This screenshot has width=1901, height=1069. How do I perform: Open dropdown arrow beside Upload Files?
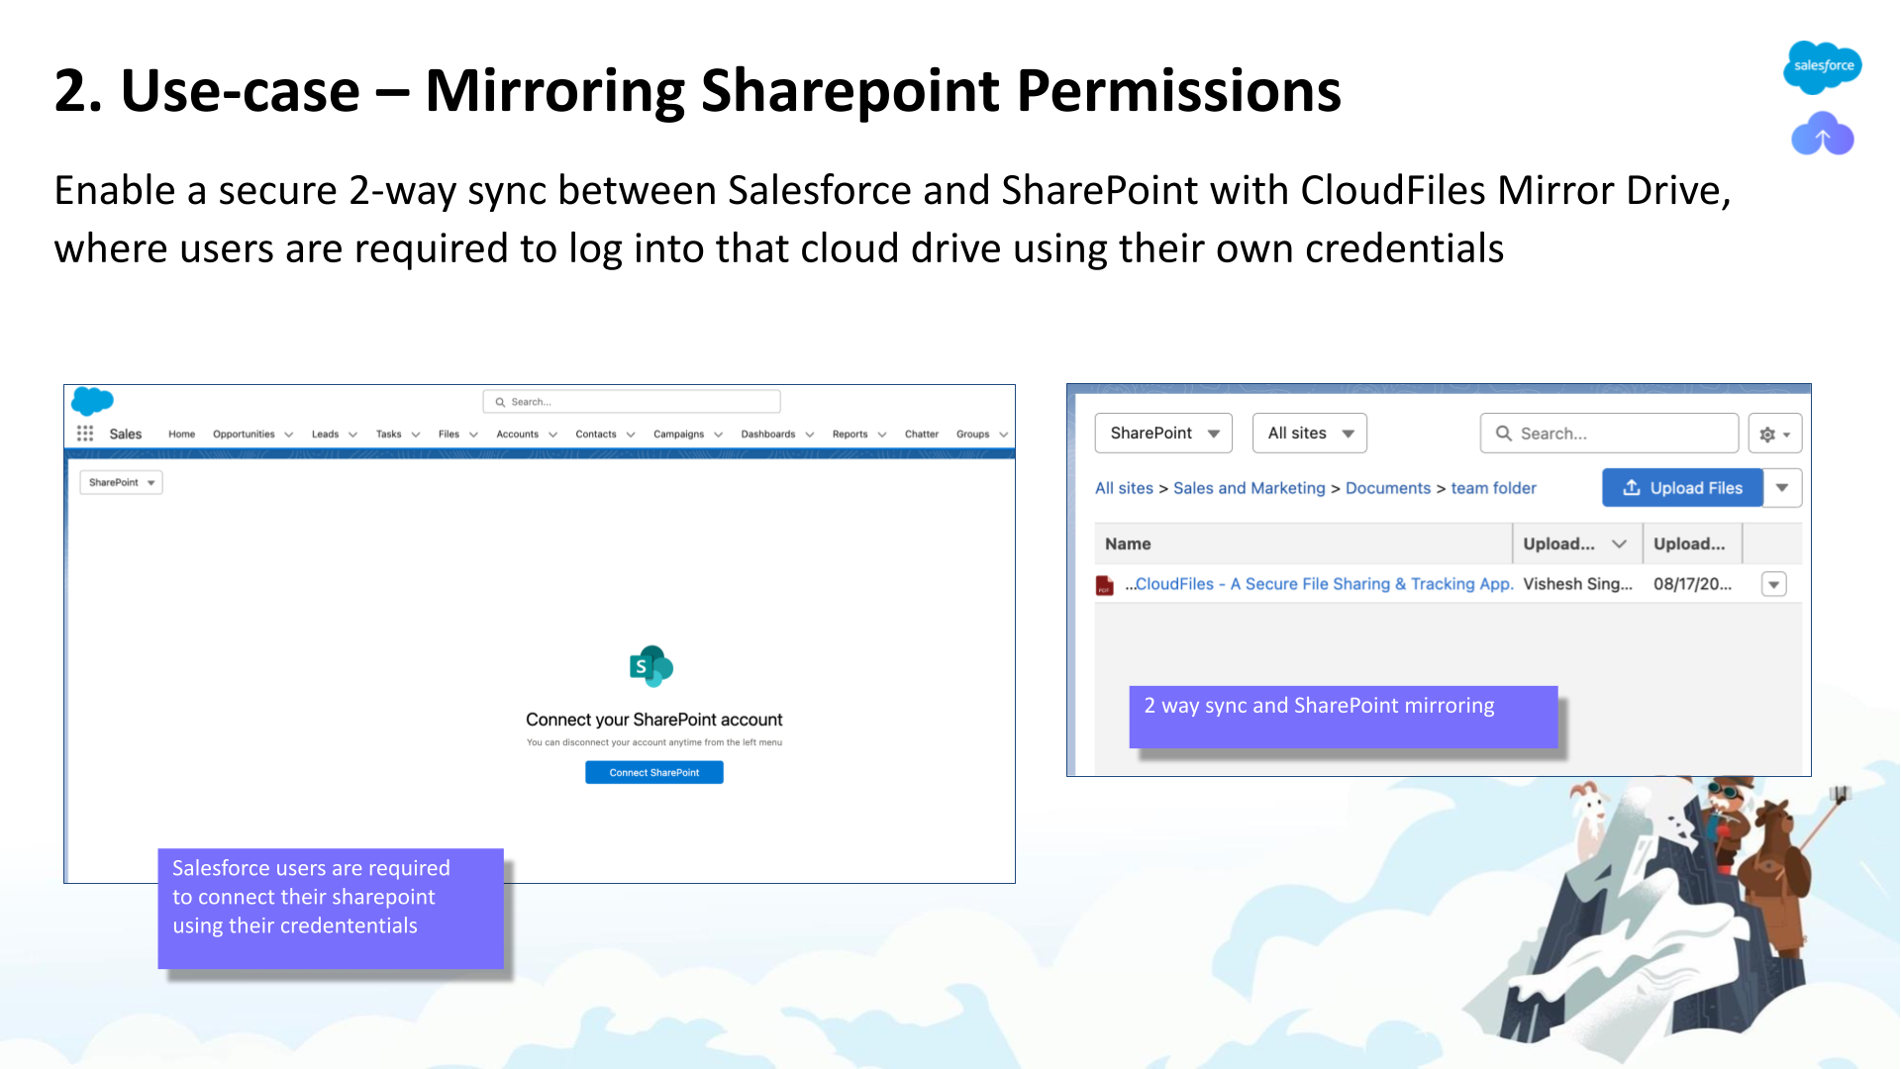coord(1782,488)
